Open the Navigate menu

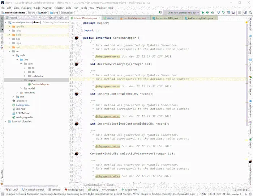26,8
